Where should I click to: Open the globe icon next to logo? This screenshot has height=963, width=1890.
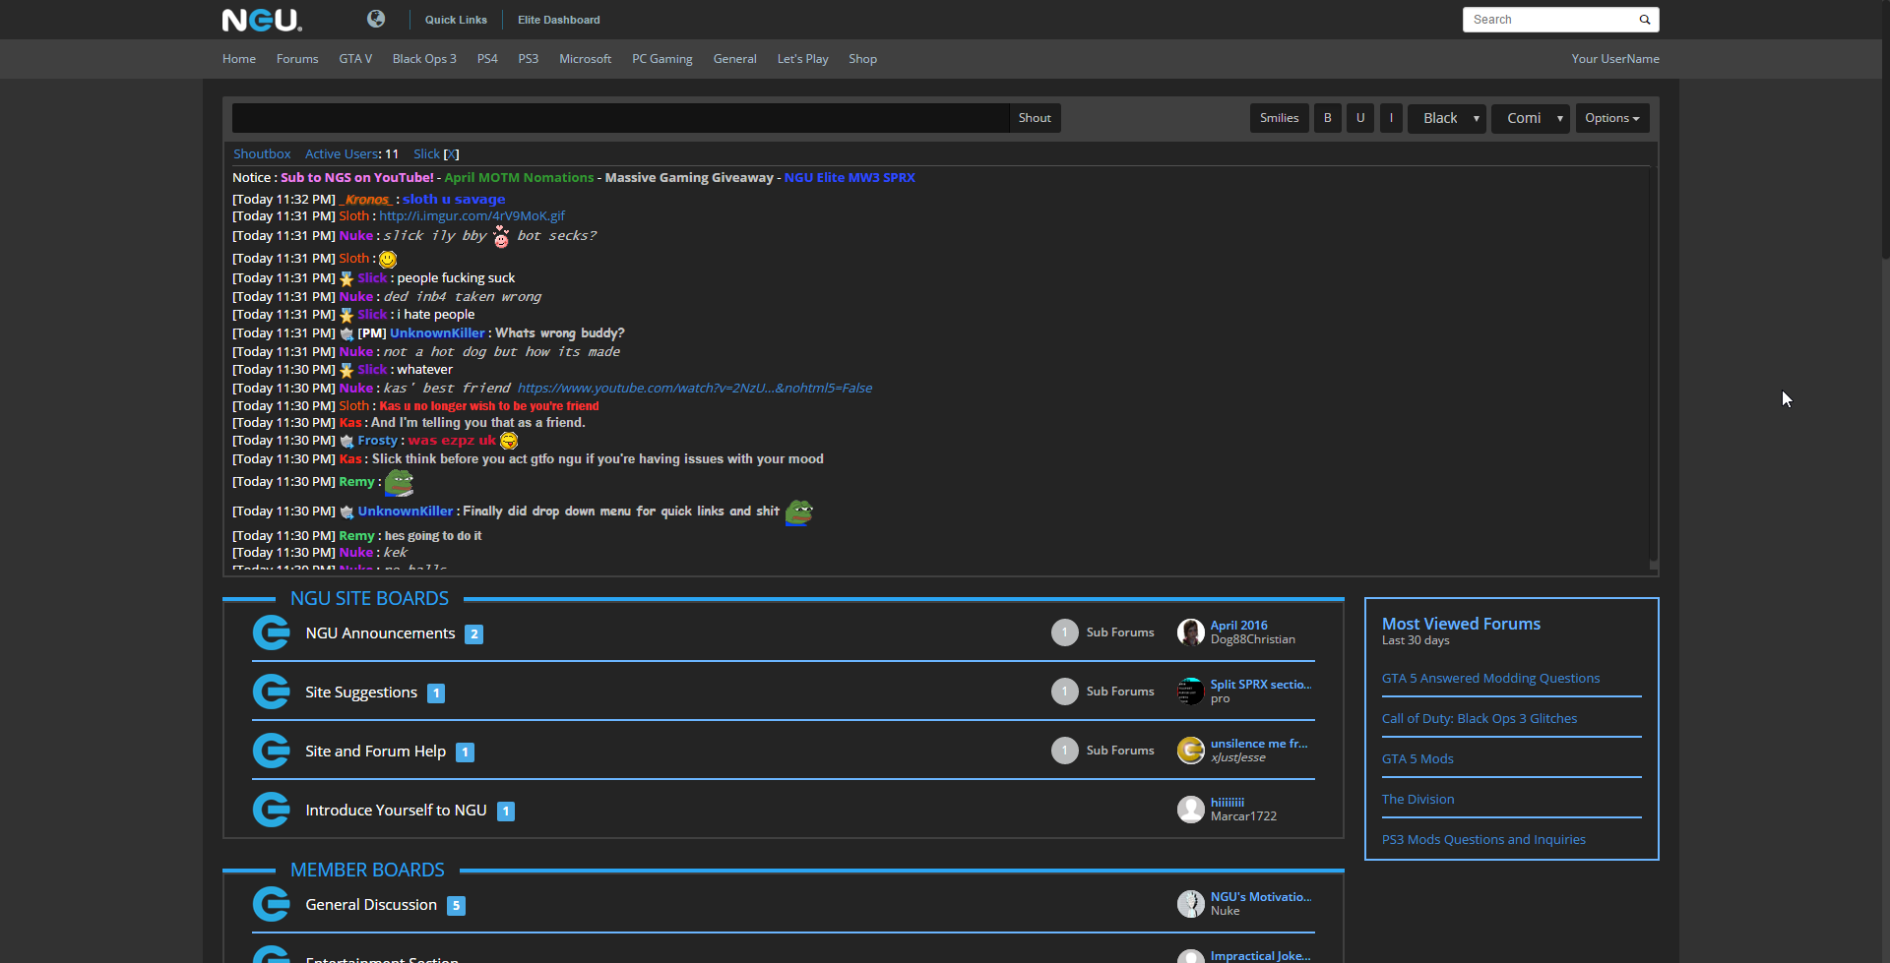pos(376,19)
